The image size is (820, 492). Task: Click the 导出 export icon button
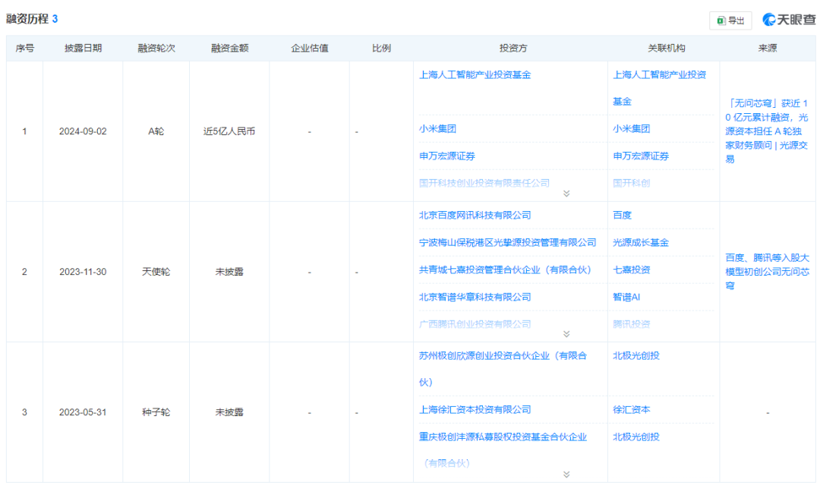(730, 20)
